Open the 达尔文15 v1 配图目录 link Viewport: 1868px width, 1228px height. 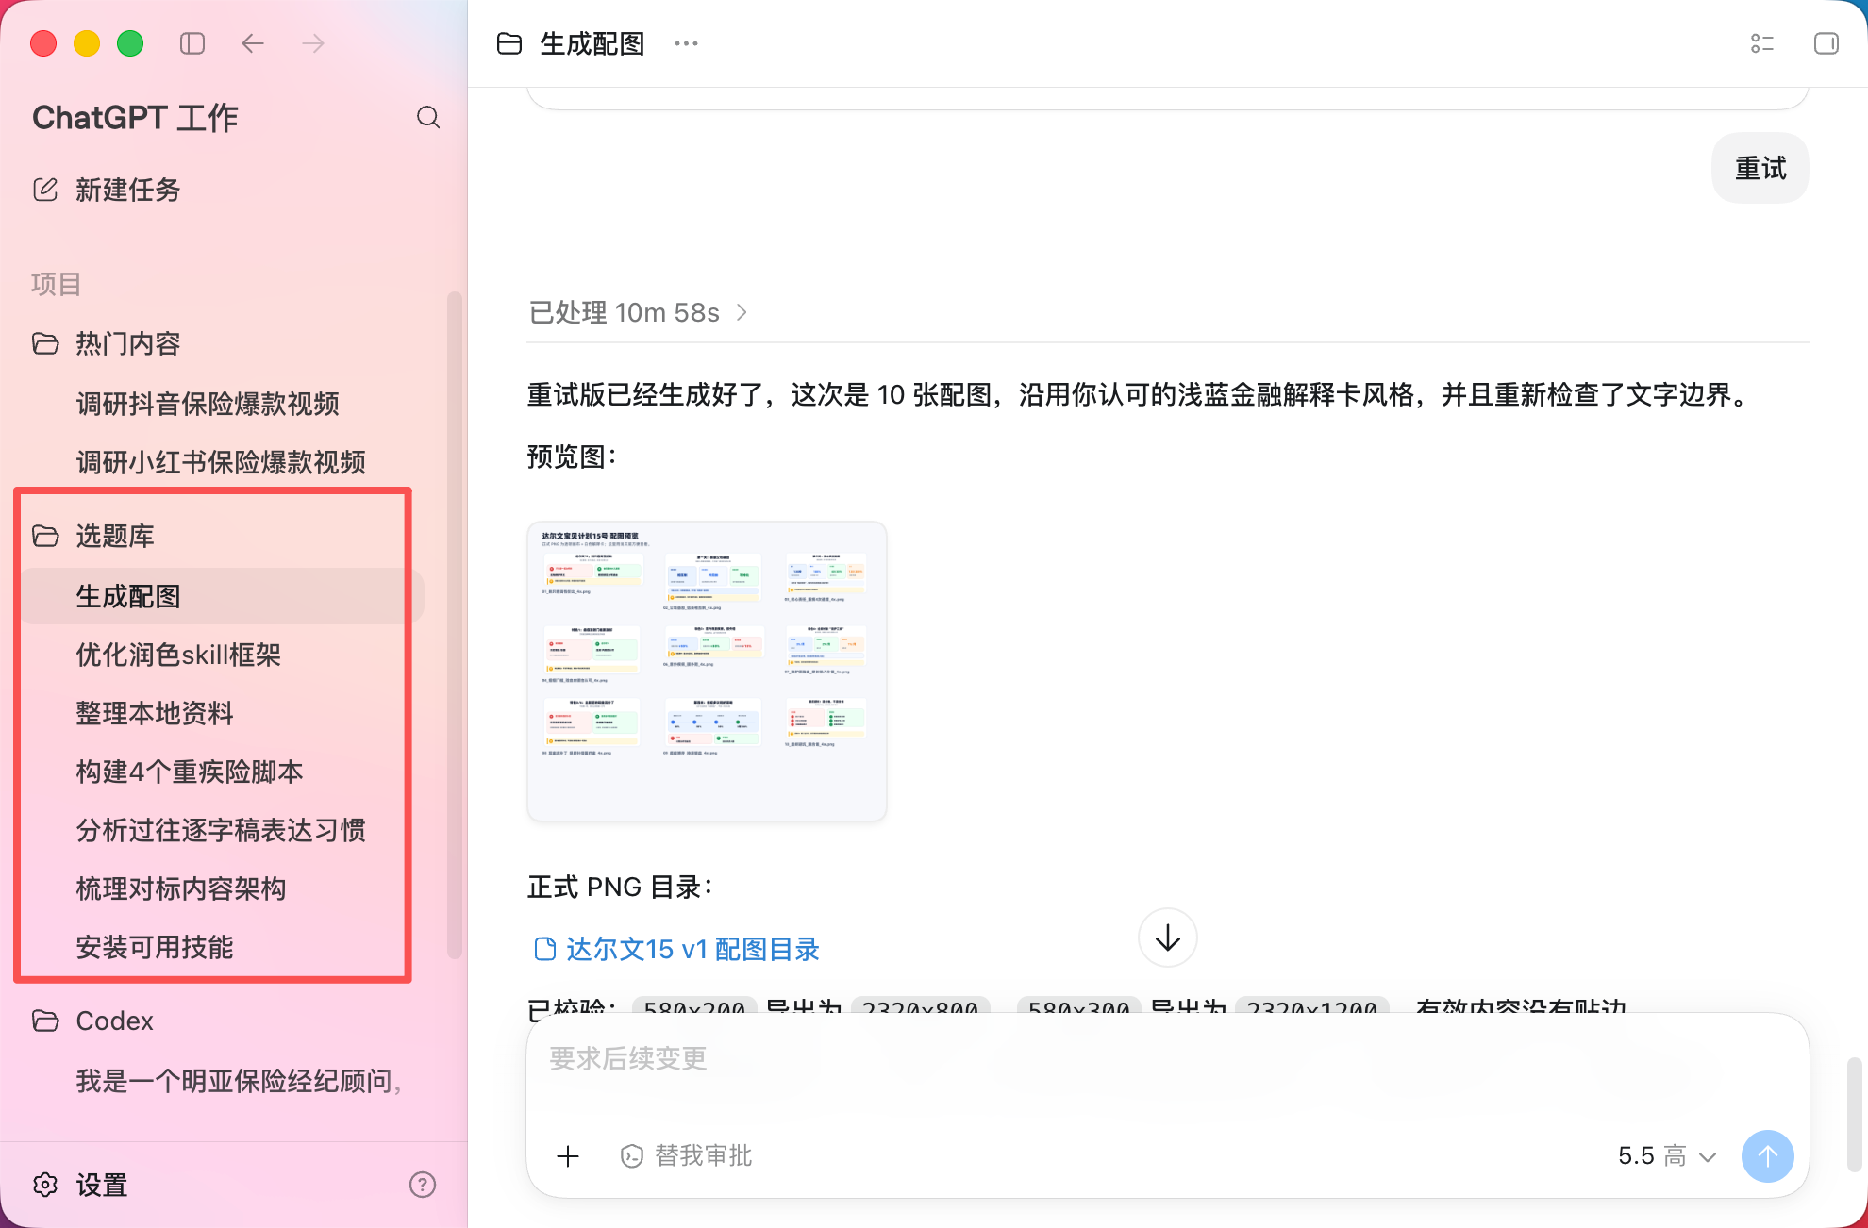pos(692,949)
